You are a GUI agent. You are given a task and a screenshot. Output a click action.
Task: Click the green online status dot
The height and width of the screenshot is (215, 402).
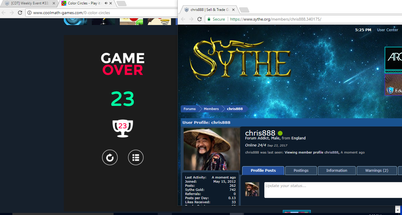pyautogui.click(x=280, y=133)
